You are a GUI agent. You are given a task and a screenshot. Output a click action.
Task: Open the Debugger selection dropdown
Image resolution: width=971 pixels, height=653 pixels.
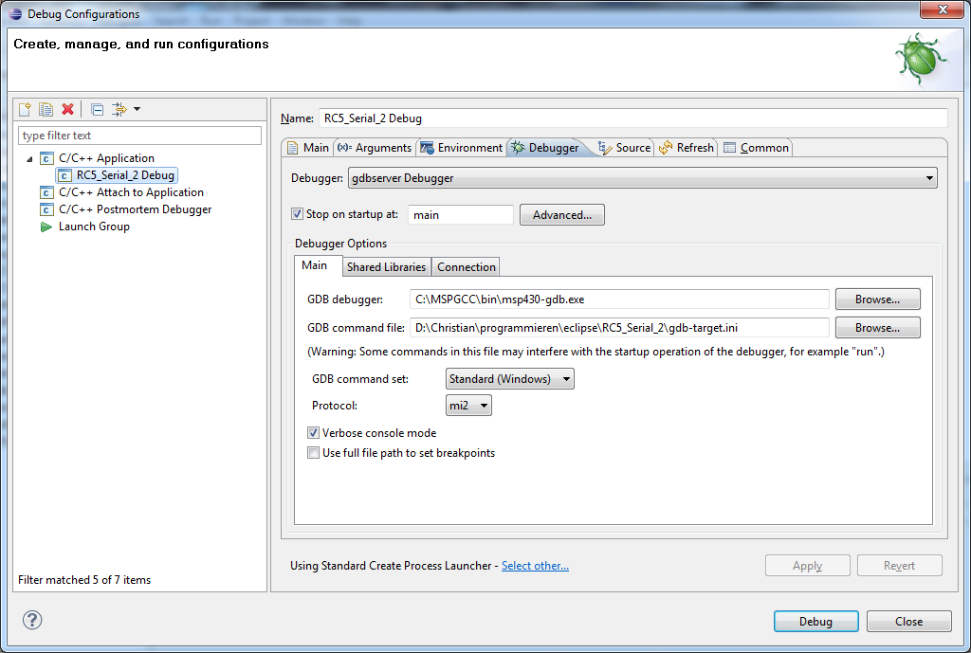[929, 177]
